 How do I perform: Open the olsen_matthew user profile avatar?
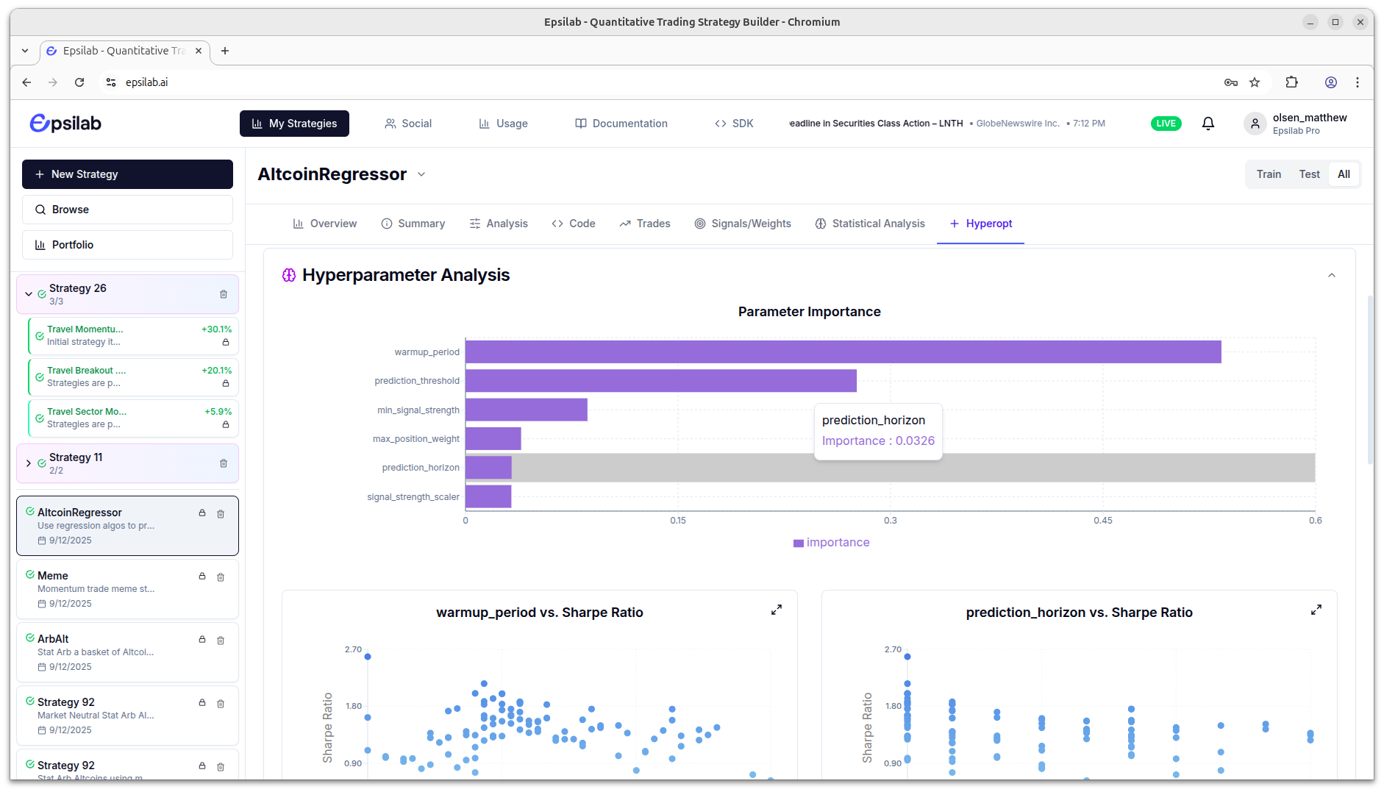(x=1255, y=124)
